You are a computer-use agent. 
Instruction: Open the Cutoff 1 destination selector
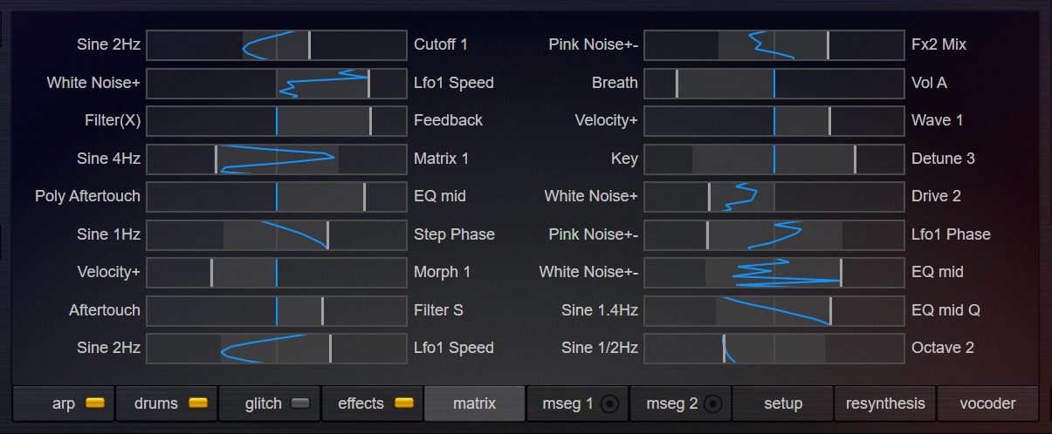[441, 44]
